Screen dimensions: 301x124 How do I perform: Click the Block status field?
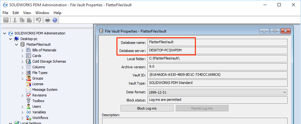point(217,100)
